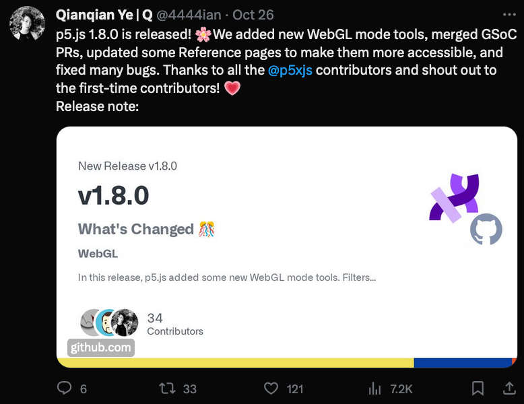Image resolution: width=524 pixels, height=404 pixels.
Task: Open the three-dot more options menu
Action: pos(509,14)
